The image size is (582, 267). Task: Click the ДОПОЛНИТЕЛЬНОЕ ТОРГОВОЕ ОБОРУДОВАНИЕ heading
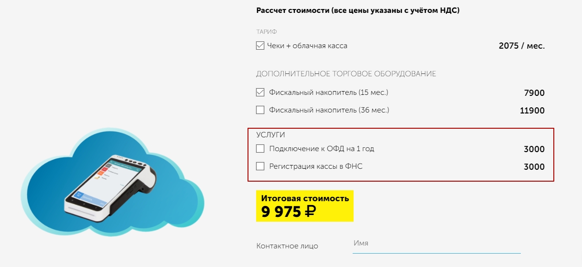pyautogui.click(x=346, y=74)
